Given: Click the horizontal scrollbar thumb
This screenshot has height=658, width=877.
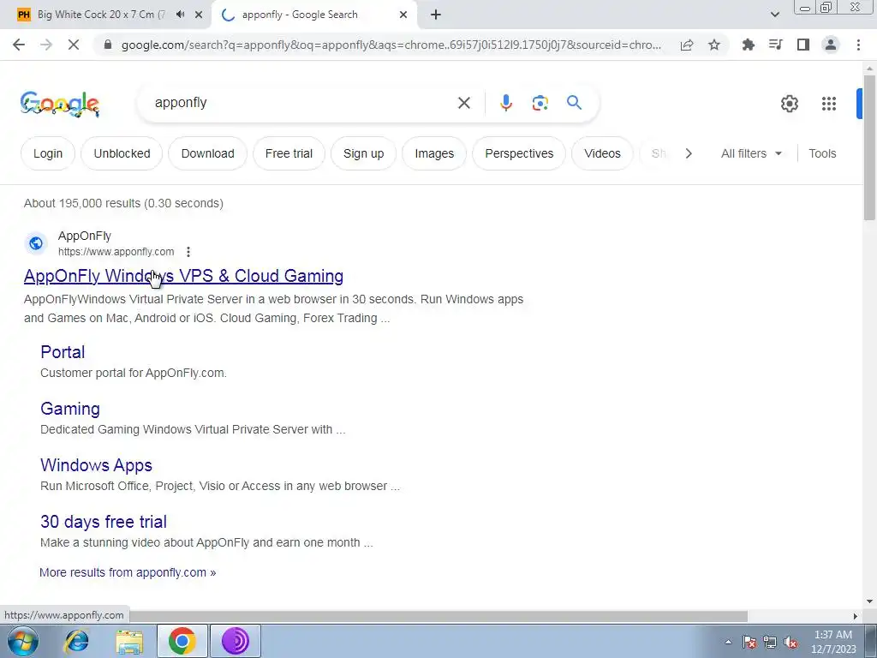Looking at the screenshot, I should pyautogui.click(x=438, y=616).
